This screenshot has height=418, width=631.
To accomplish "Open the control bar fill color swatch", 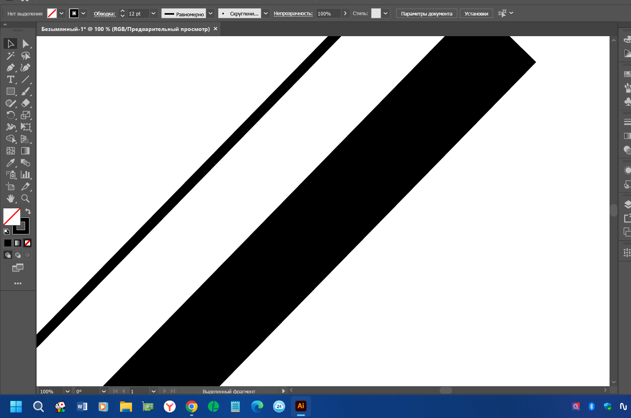I will tap(52, 14).
